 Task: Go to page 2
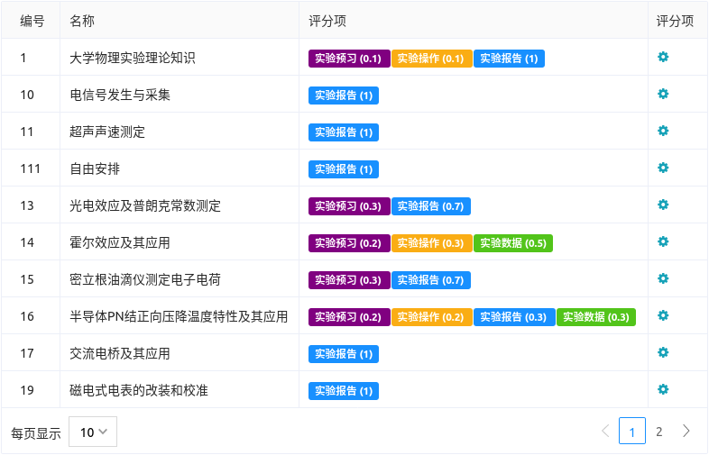(x=658, y=432)
